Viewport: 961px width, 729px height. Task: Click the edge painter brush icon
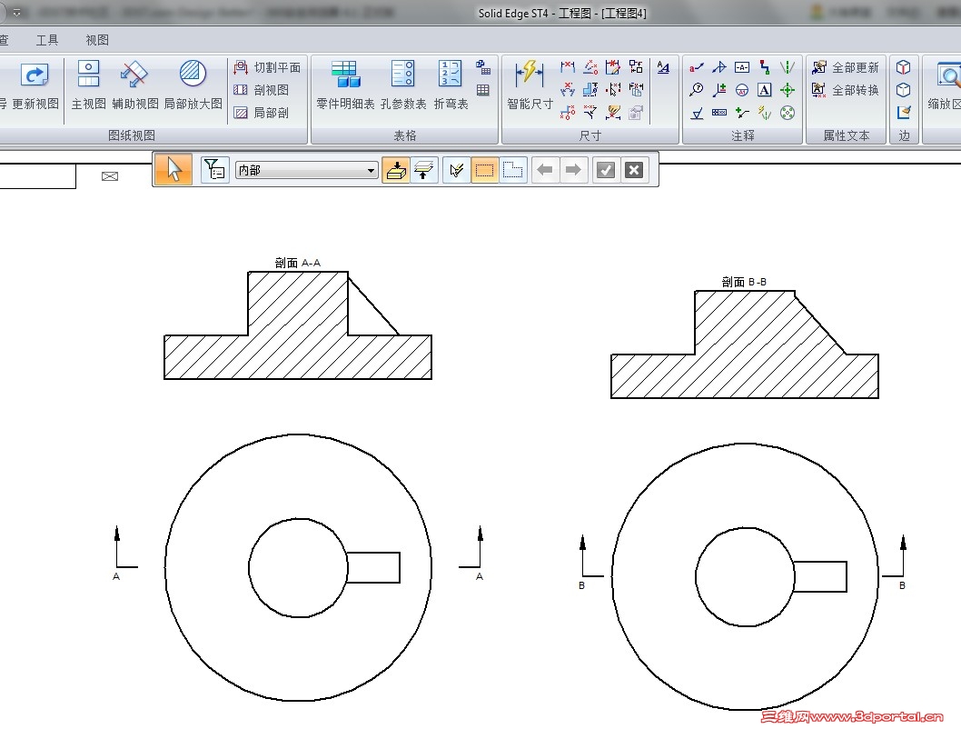[x=904, y=113]
